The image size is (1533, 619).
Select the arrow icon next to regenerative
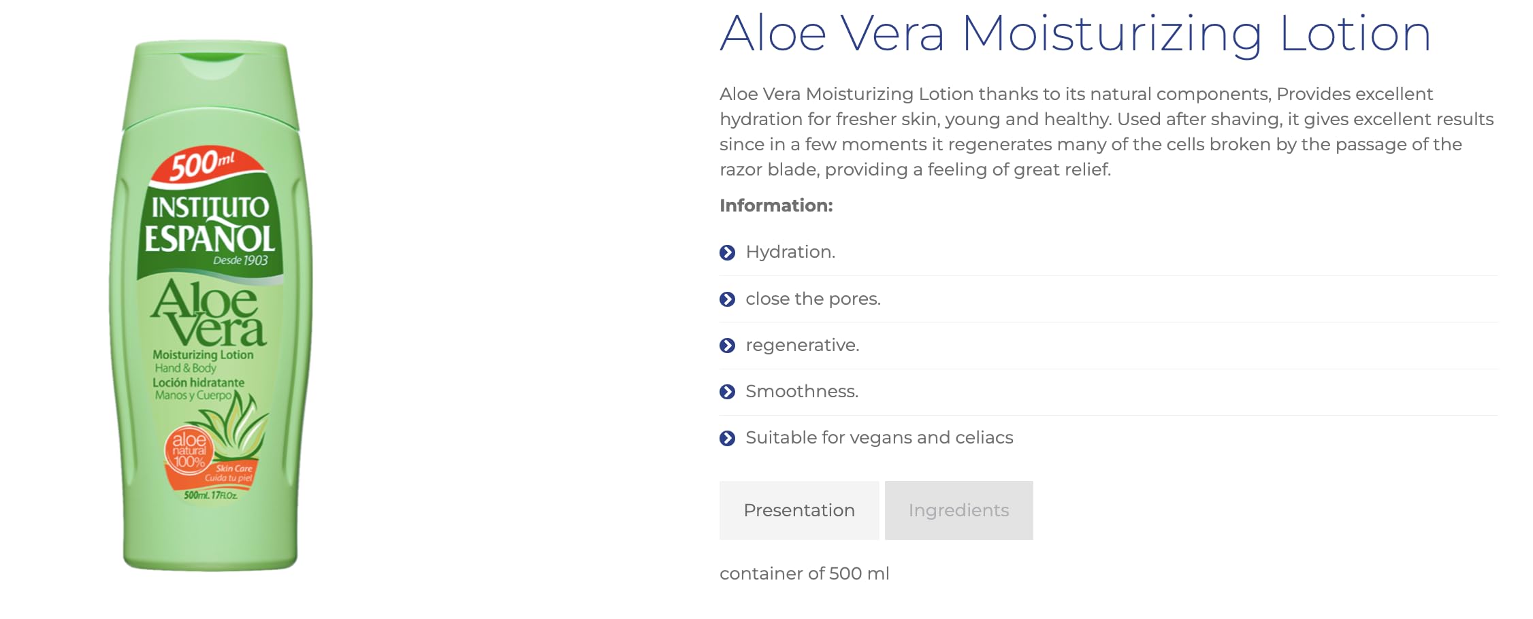tap(727, 346)
